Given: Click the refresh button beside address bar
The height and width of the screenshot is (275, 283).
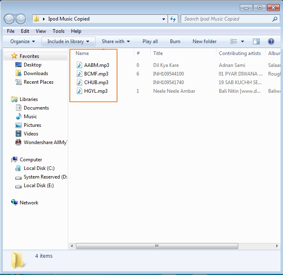Looking at the screenshot, I should tap(173, 19).
